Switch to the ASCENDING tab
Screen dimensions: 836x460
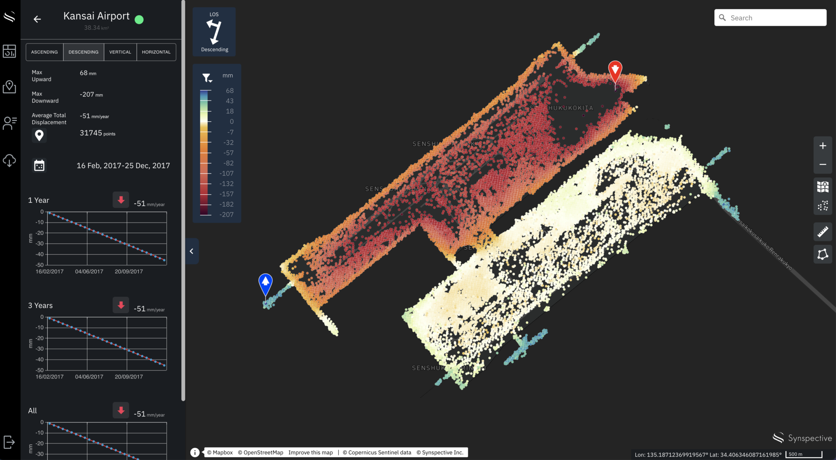pyautogui.click(x=44, y=52)
